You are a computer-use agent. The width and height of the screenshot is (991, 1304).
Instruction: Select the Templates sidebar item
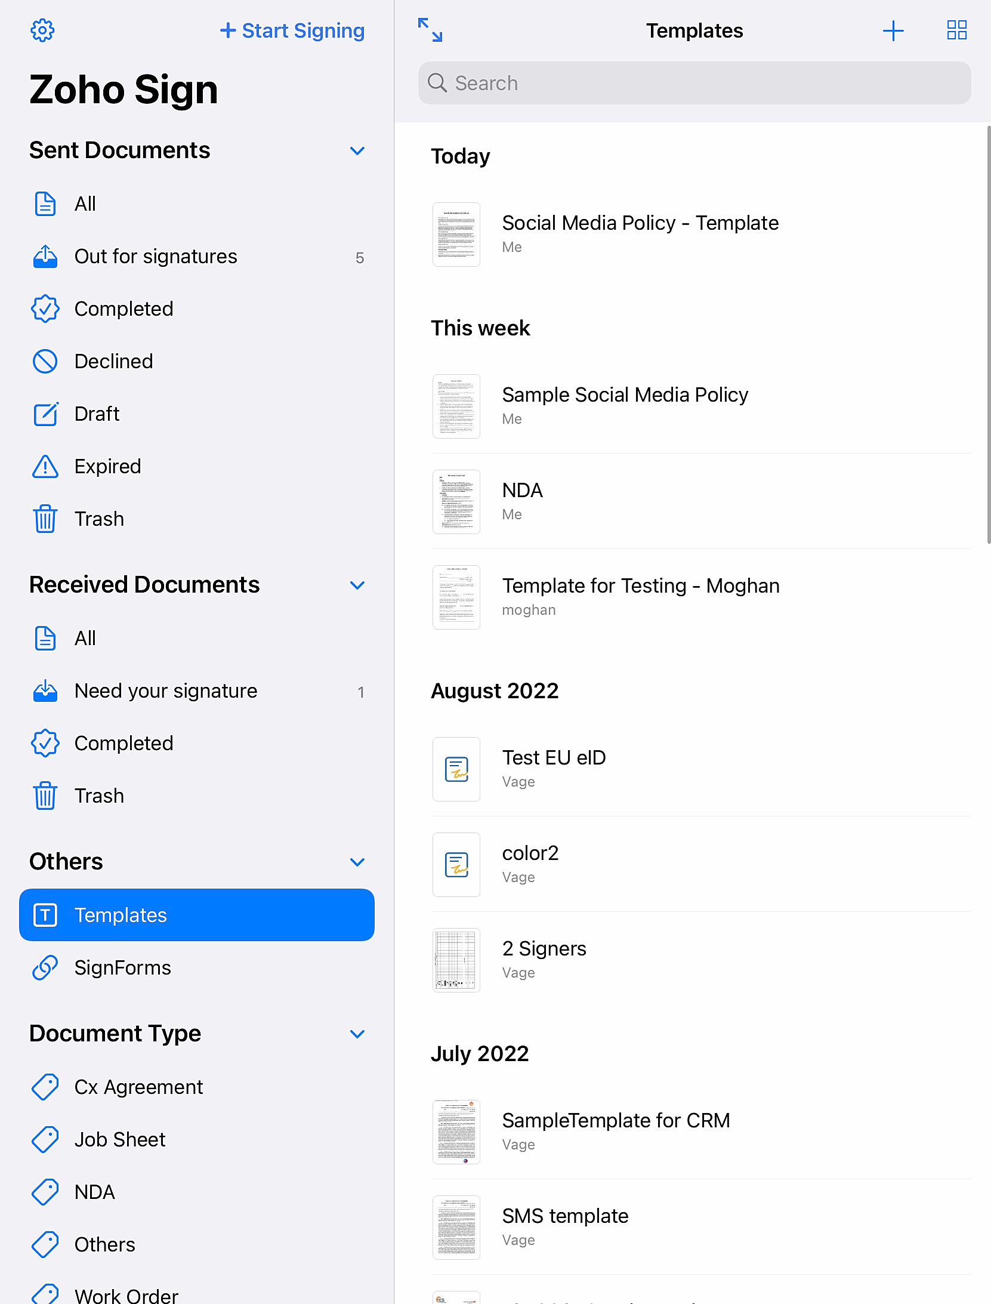[197, 915]
